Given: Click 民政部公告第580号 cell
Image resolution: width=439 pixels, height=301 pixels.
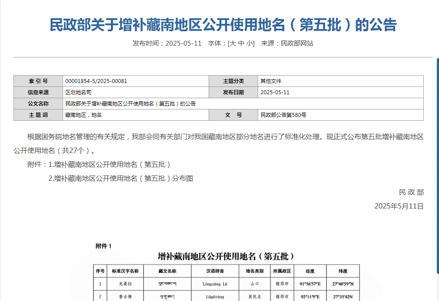Looking at the screenshot, I should pyautogui.click(x=341, y=115).
